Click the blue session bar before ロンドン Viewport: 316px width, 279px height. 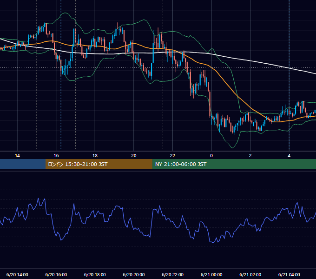tap(23, 164)
